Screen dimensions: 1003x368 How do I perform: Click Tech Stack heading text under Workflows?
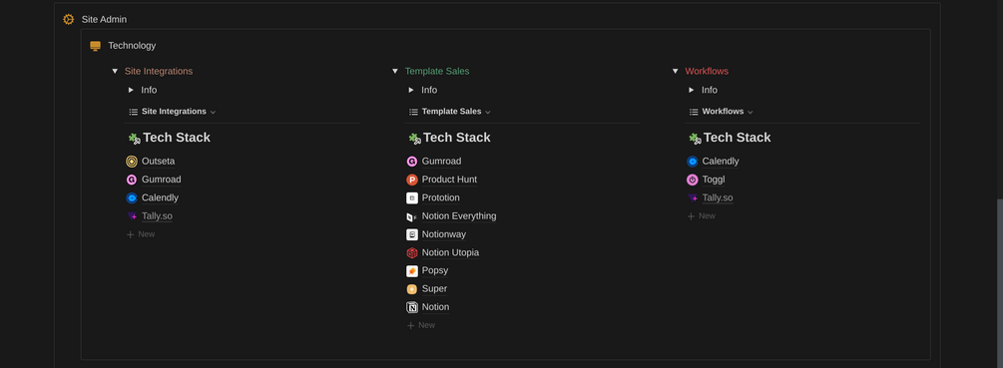[x=737, y=138]
